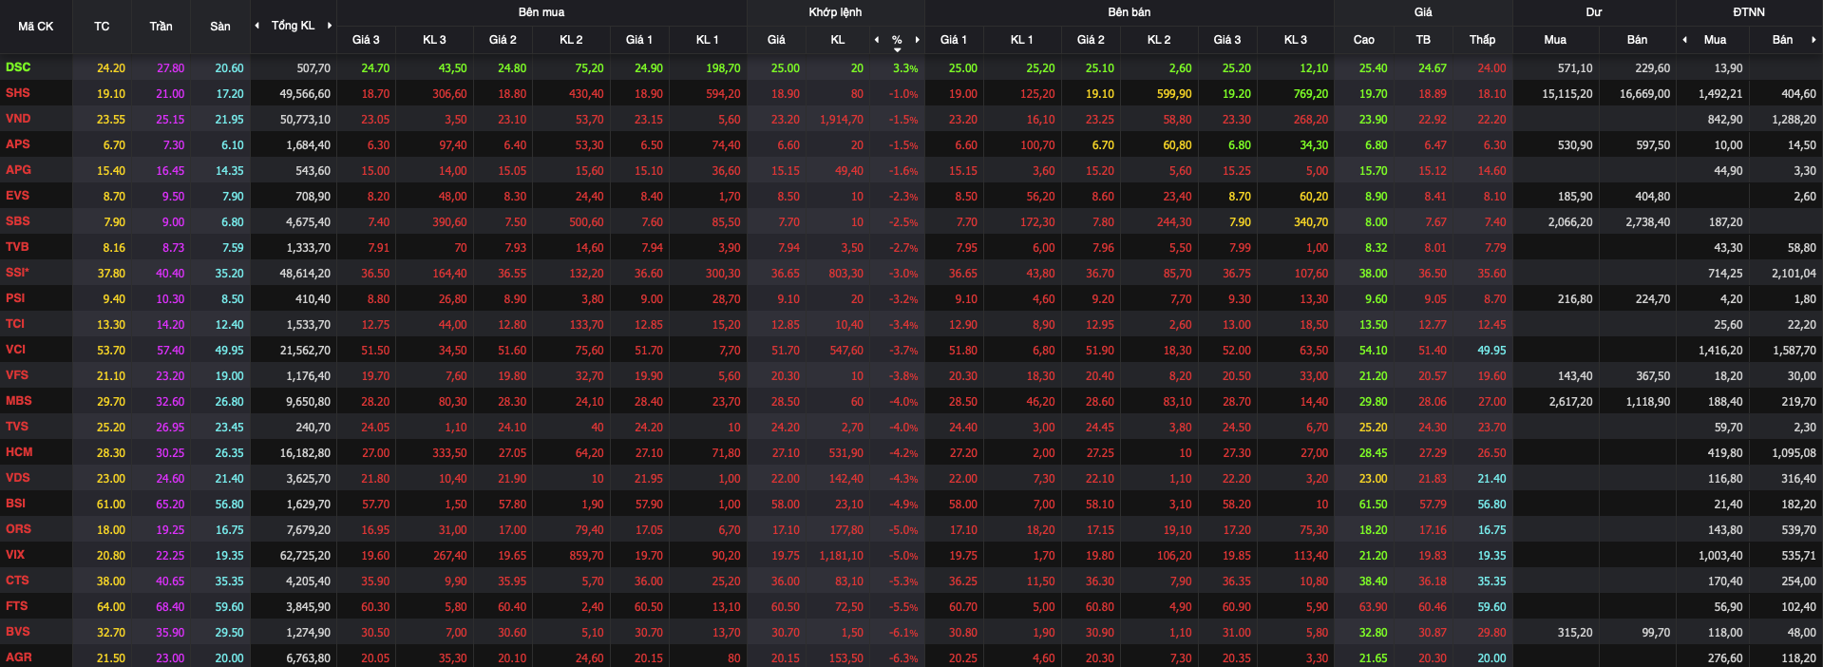Click DSC's 3.3% change value

click(x=905, y=68)
